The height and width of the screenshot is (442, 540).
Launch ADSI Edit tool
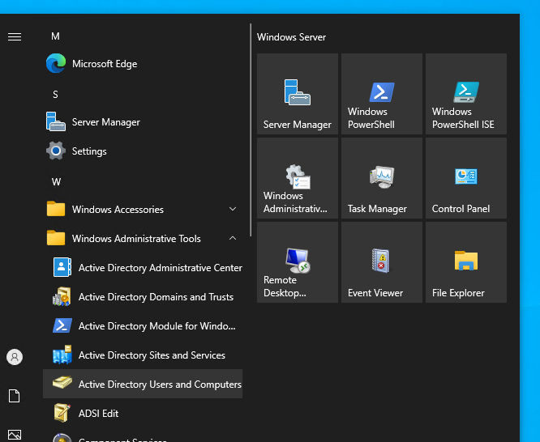(143, 413)
